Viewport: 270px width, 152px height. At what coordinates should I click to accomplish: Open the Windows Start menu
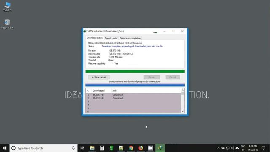(5, 148)
